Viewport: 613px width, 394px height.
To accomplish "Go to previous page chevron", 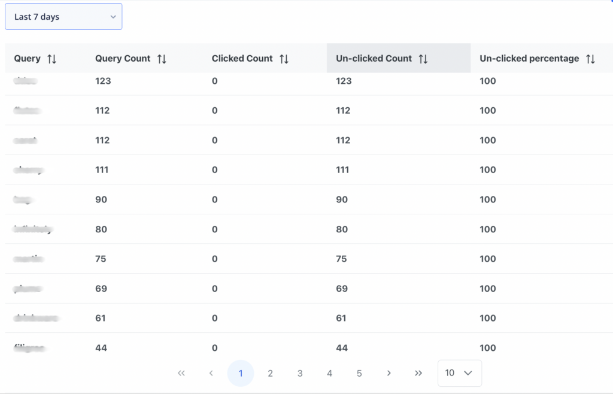I will pyautogui.click(x=211, y=373).
